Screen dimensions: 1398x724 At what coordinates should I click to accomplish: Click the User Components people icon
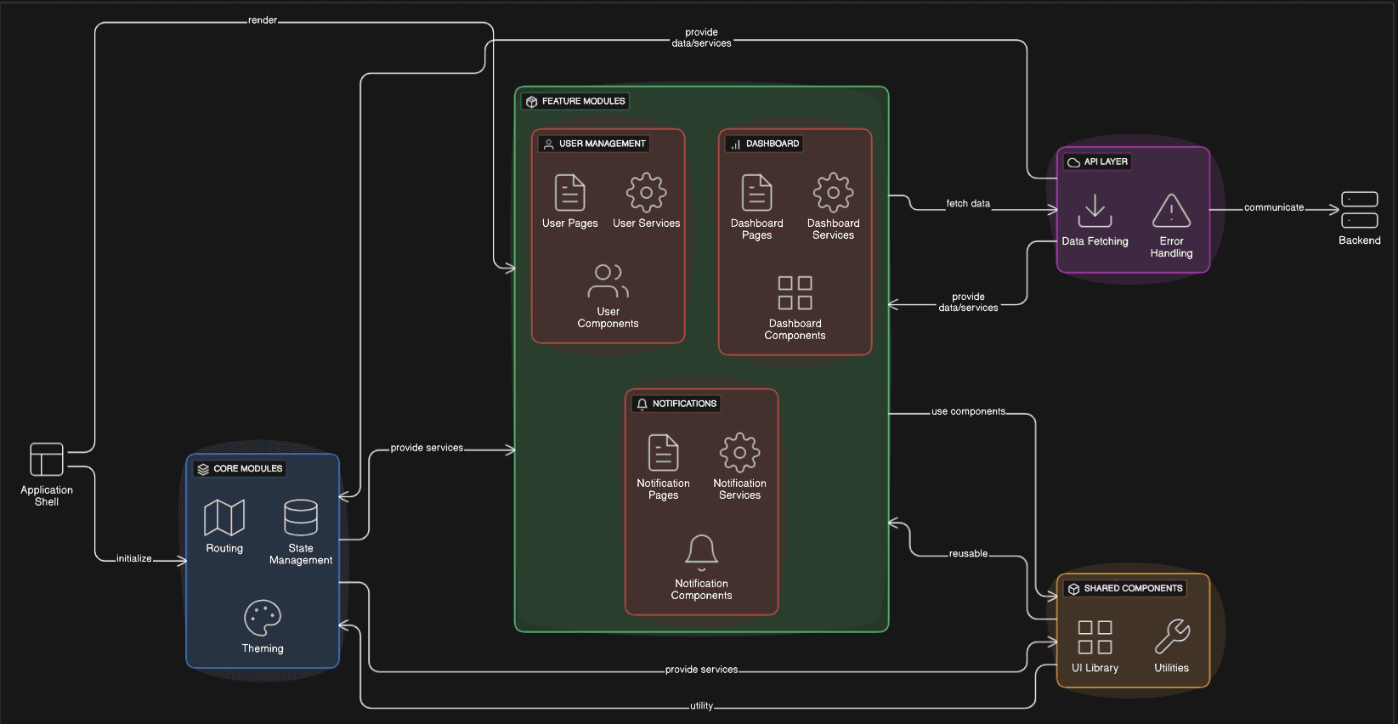pos(608,281)
